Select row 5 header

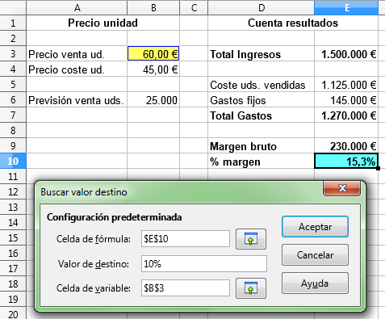pyautogui.click(x=13, y=84)
